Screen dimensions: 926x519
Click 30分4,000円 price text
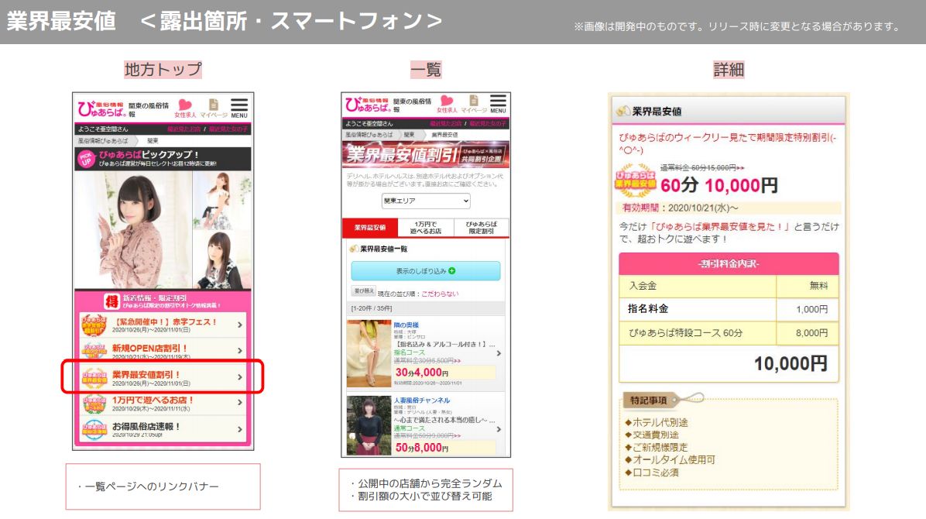click(x=422, y=373)
